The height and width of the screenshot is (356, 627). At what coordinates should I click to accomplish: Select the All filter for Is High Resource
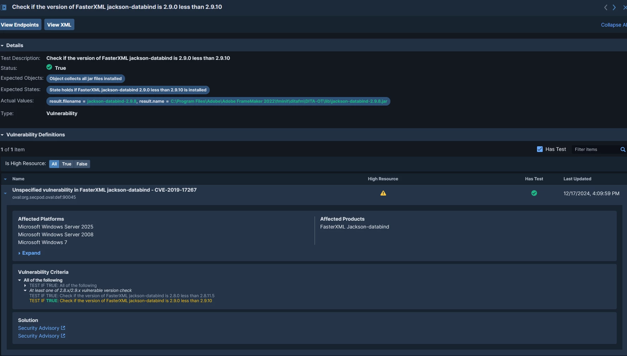pos(54,164)
